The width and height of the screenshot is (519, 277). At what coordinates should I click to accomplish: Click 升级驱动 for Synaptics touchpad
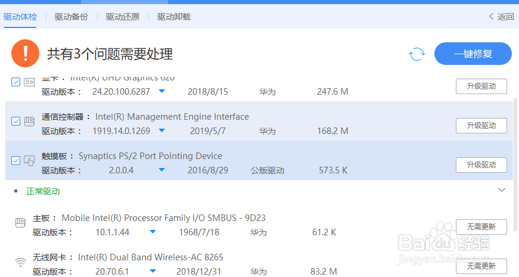pos(481,165)
